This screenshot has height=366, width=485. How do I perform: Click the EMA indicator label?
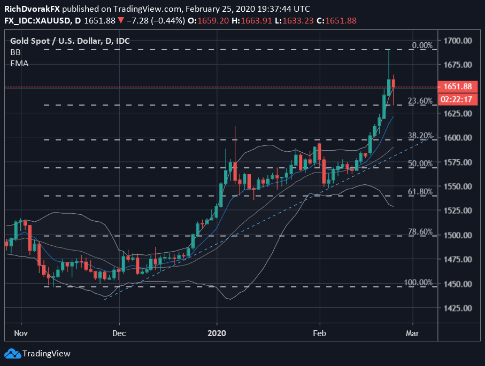[19, 63]
